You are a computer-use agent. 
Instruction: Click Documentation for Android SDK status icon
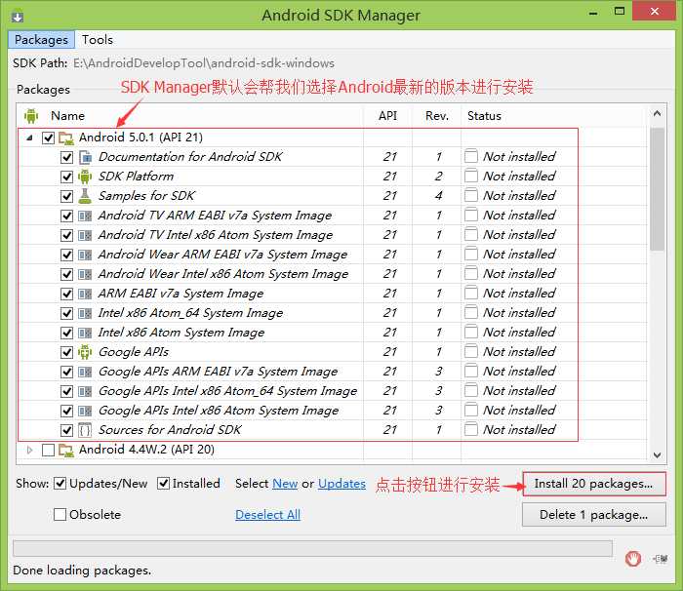(471, 156)
